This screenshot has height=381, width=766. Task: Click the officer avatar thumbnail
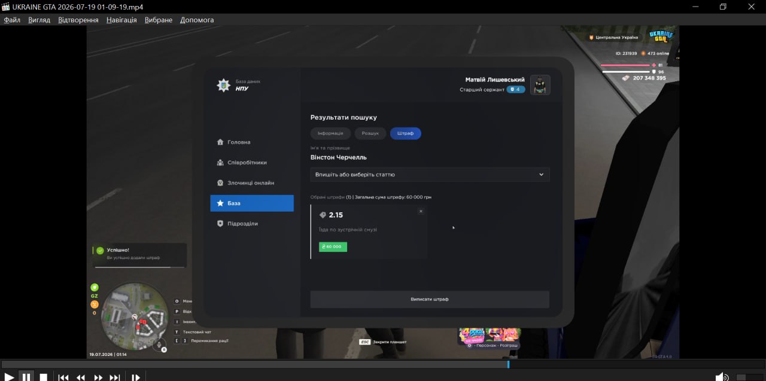tap(540, 85)
